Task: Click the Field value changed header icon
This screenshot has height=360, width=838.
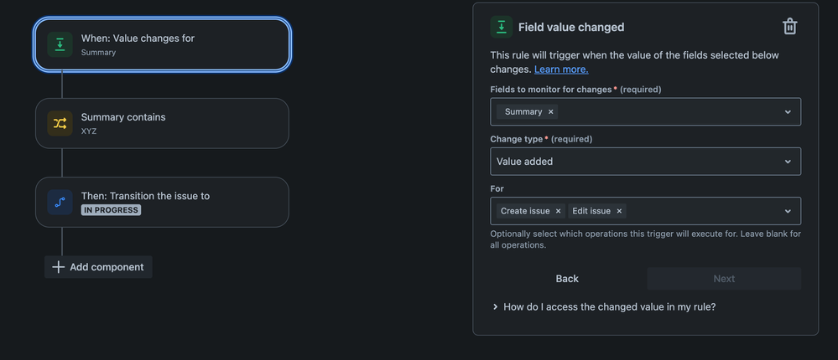Action: click(501, 27)
